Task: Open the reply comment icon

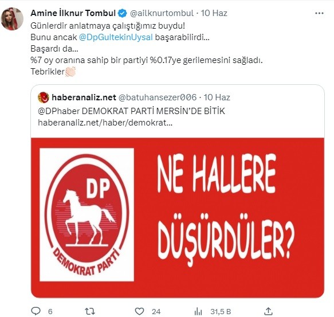Action: tap(36, 311)
